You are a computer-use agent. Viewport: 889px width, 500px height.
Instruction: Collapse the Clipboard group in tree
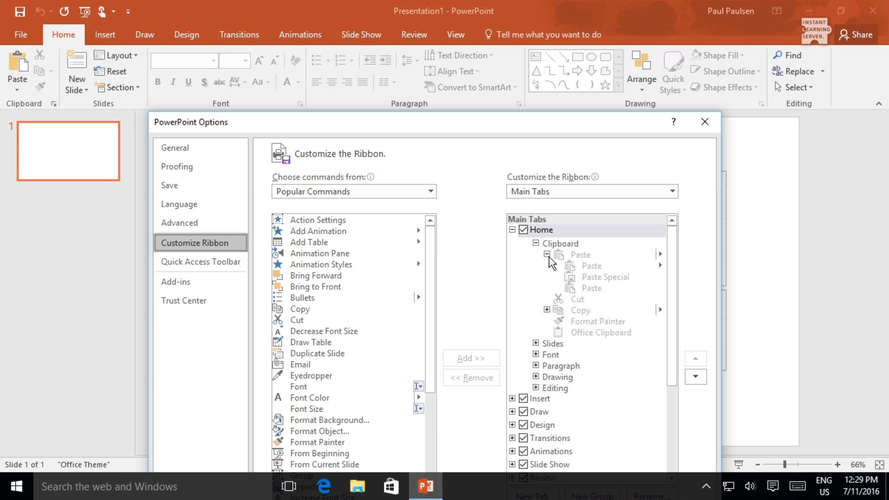tap(536, 243)
